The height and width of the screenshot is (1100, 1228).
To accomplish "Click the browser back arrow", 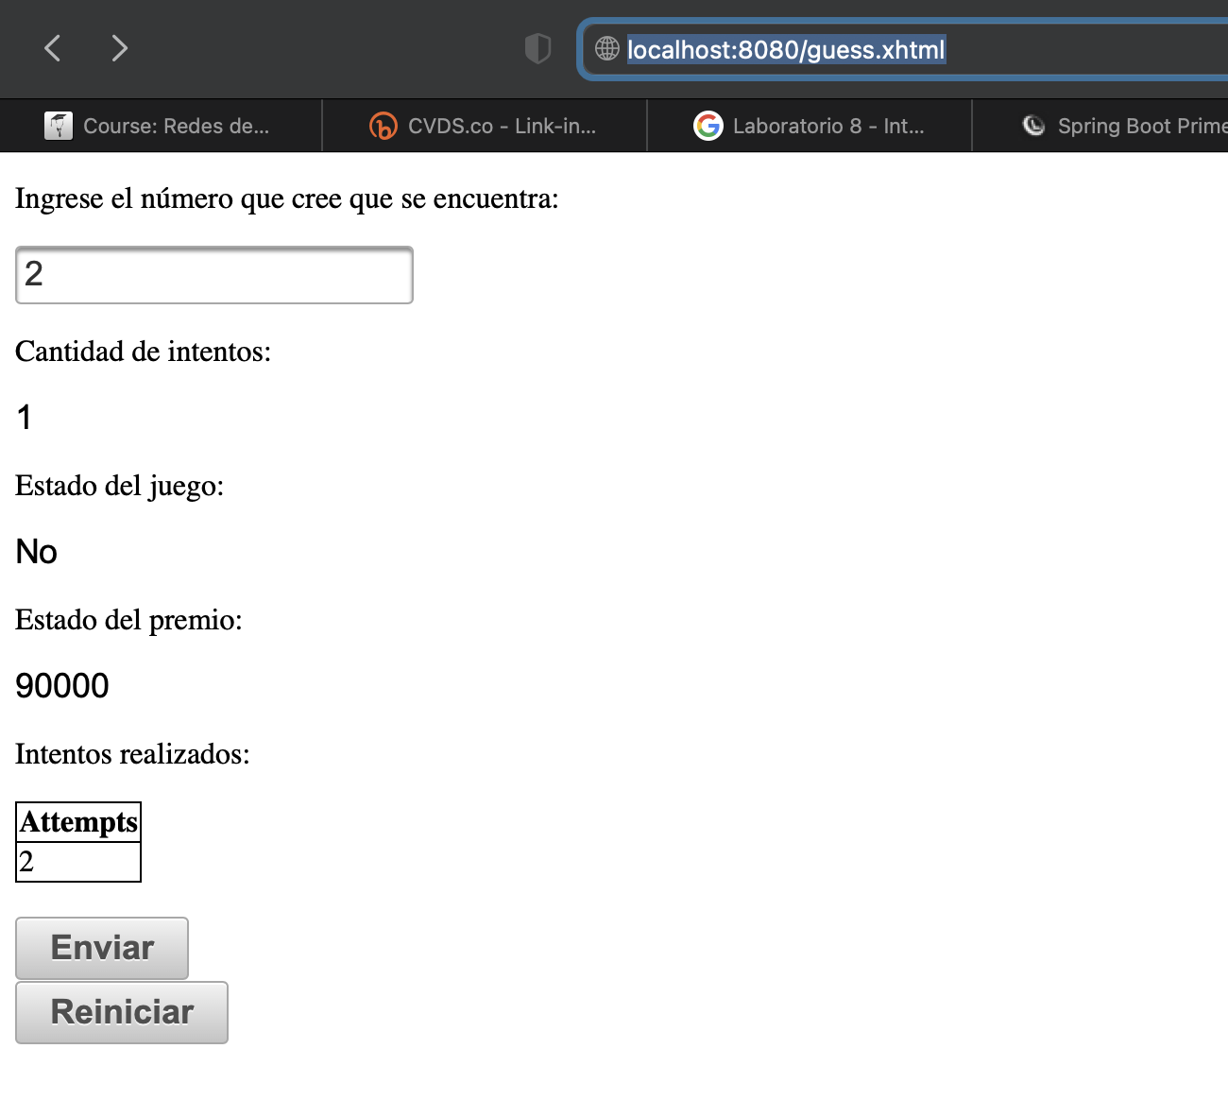I will tap(52, 48).
